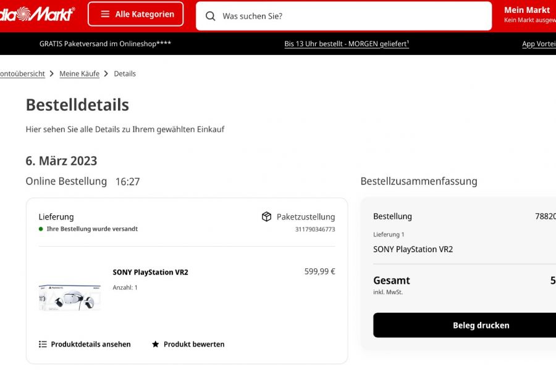Open the App Vorteile link
This screenshot has width=556, height=370.
coord(539,44)
